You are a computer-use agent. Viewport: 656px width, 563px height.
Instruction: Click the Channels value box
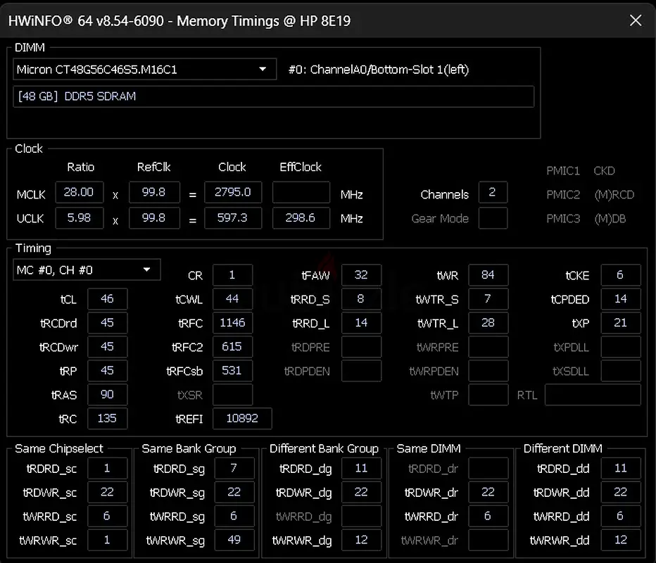(493, 192)
